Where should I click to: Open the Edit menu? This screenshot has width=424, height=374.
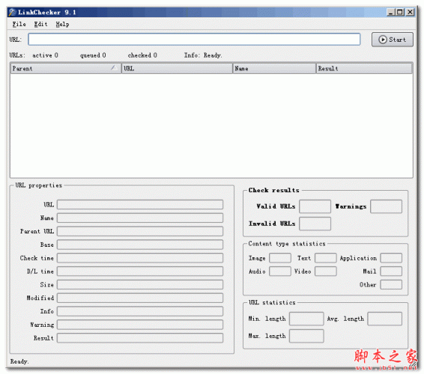41,24
